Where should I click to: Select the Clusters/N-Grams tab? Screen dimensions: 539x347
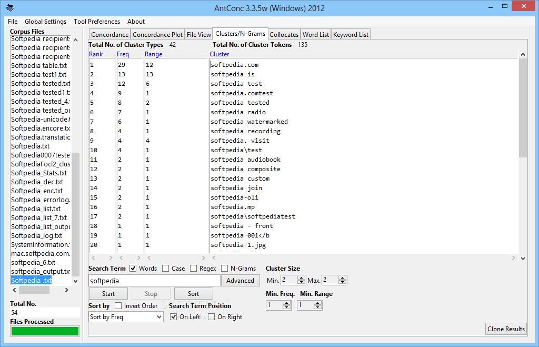pyautogui.click(x=240, y=33)
